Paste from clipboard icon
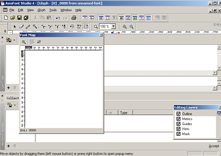Screen dimensions: 221x156 [x=49, y=18]
